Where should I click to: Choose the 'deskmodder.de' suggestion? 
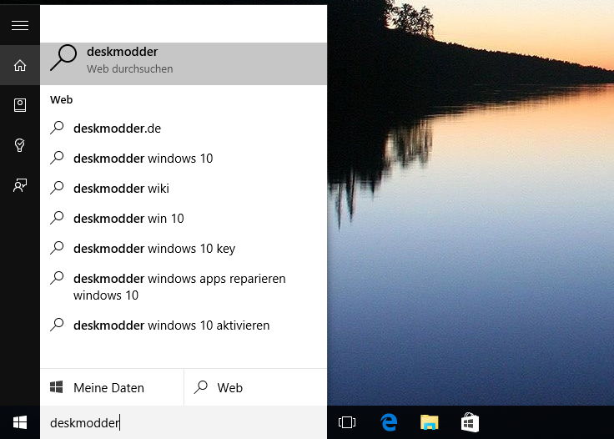(184, 129)
